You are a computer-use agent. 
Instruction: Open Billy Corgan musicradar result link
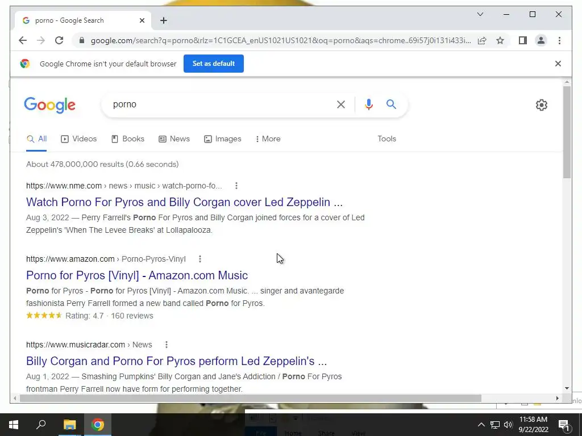coord(176,361)
